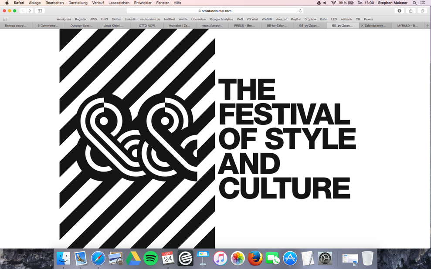
Task: Open Notification Center icon
Action: tap(423, 3)
